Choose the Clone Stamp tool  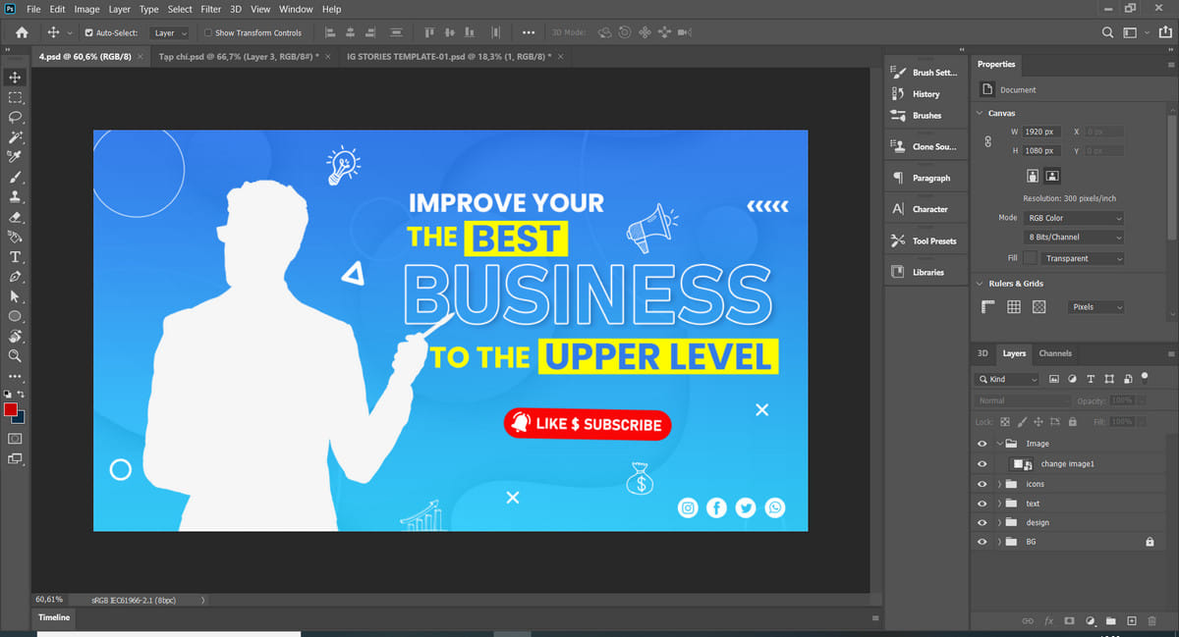coord(15,197)
